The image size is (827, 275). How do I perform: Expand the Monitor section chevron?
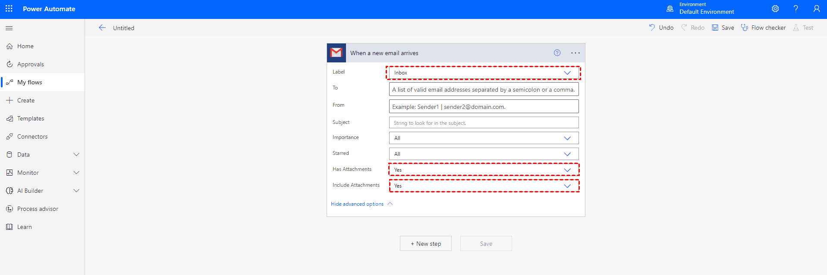pyautogui.click(x=76, y=173)
